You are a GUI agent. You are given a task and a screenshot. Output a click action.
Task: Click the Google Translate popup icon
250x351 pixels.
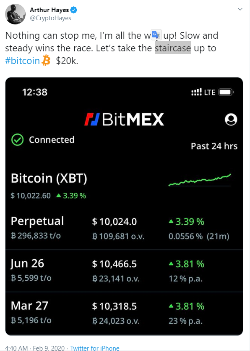[156, 35]
